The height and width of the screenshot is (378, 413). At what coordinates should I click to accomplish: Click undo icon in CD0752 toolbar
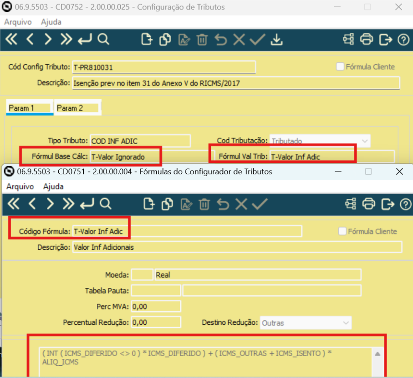click(221, 40)
